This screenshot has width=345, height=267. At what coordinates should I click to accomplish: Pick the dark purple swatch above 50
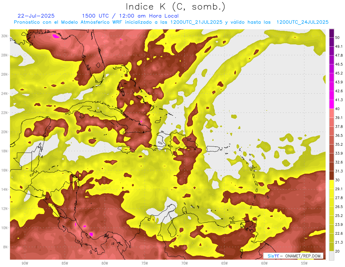pyautogui.click(x=331, y=33)
